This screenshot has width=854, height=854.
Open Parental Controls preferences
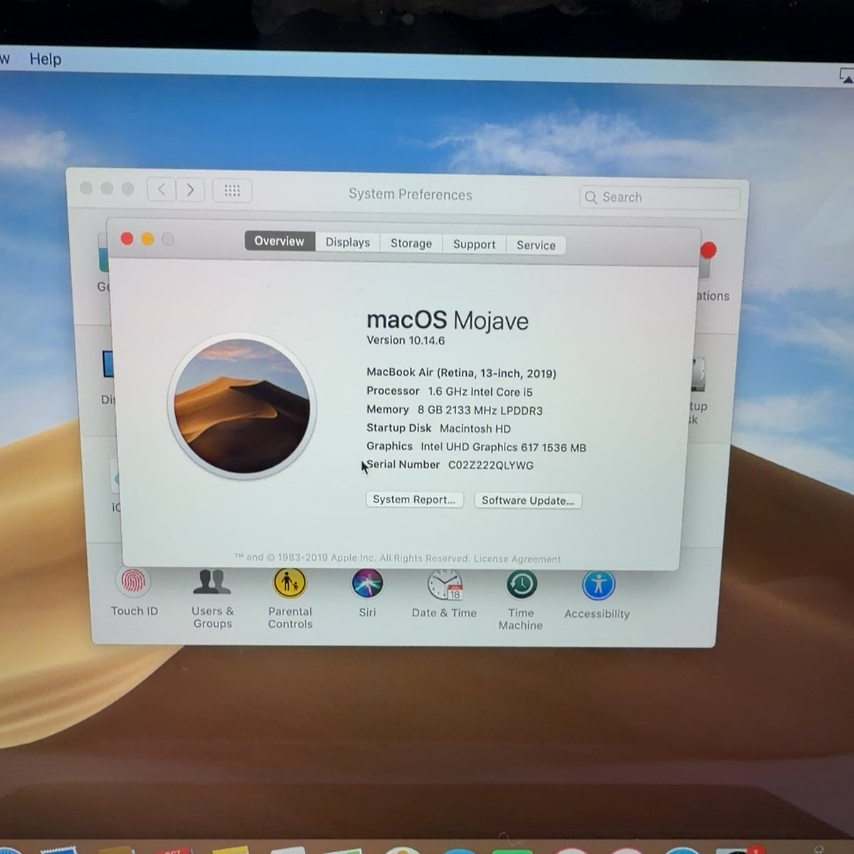(290, 584)
